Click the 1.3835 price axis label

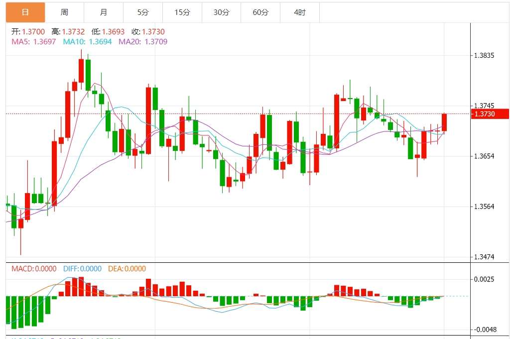[x=484, y=55]
